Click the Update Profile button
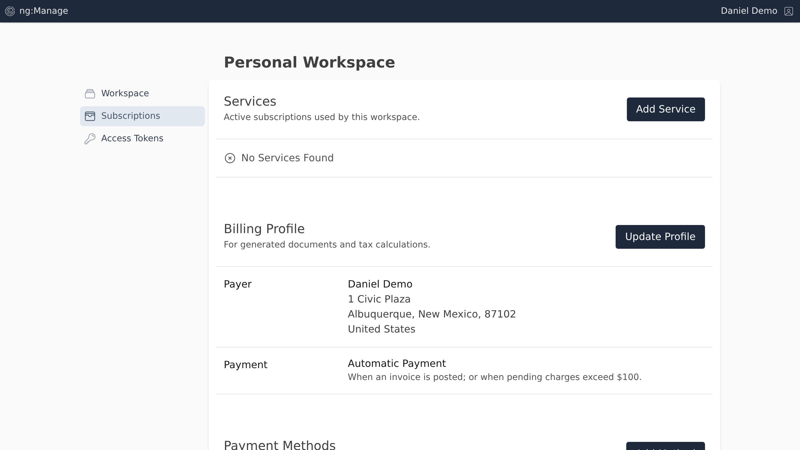This screenshot has height=450, width=800. tap(660, 237)
